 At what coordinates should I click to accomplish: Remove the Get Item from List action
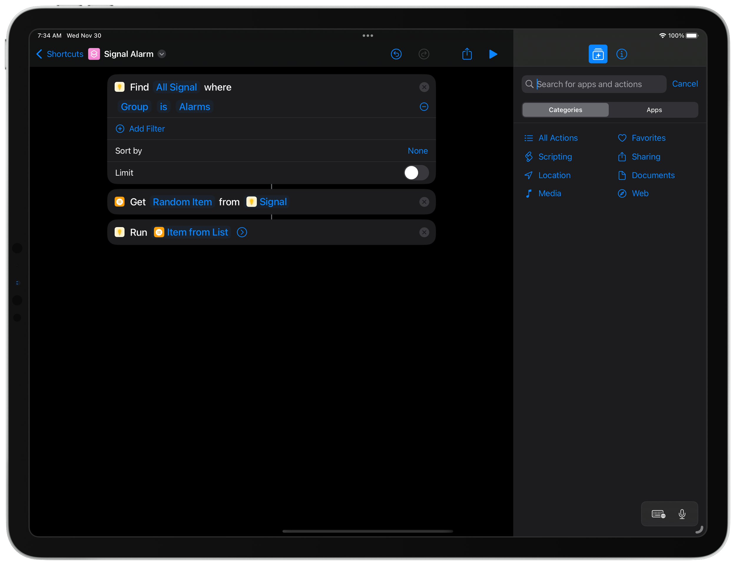424,202
